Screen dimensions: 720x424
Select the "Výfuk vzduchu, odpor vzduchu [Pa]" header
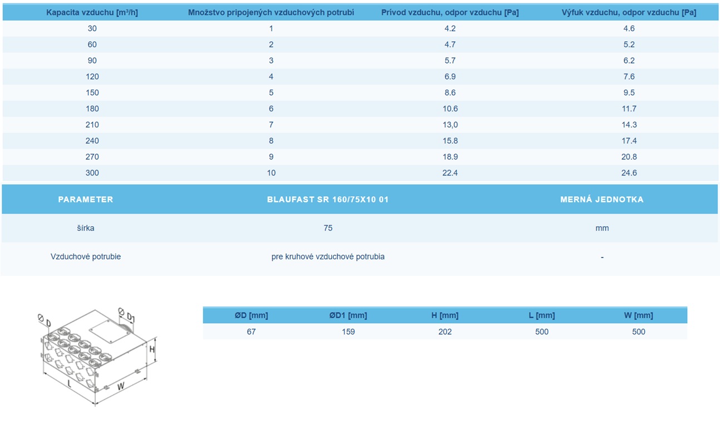tap(629, 12)
